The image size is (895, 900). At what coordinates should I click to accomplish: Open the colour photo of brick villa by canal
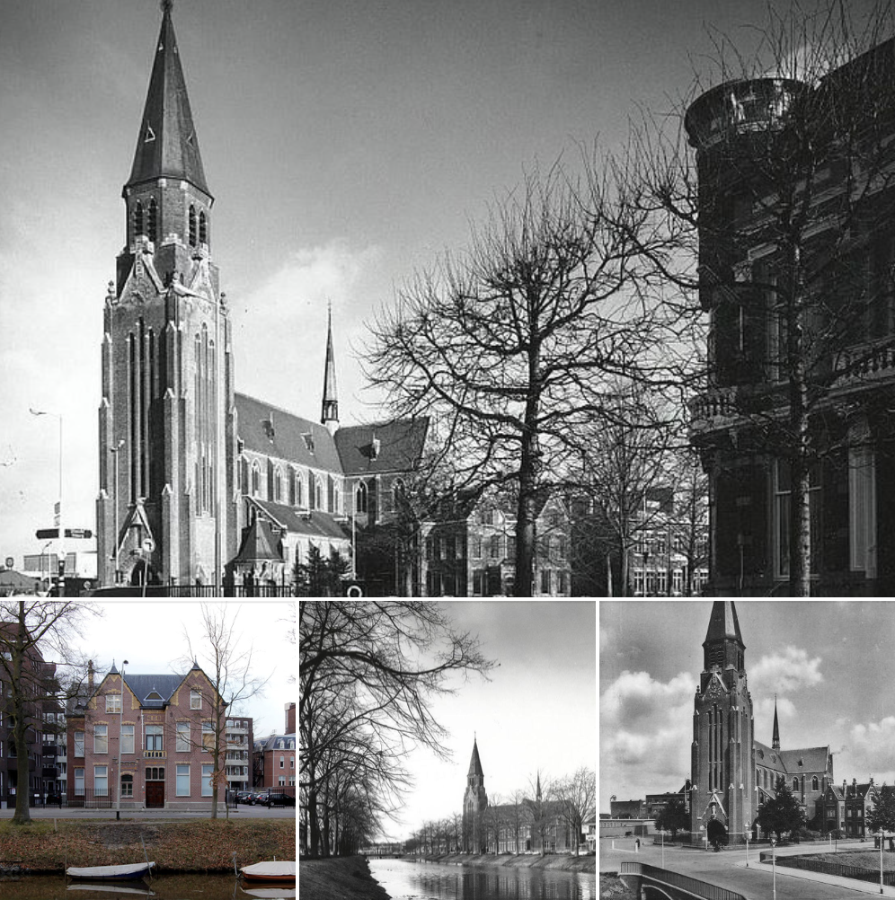pyautogui.click(x=147, y=750)
